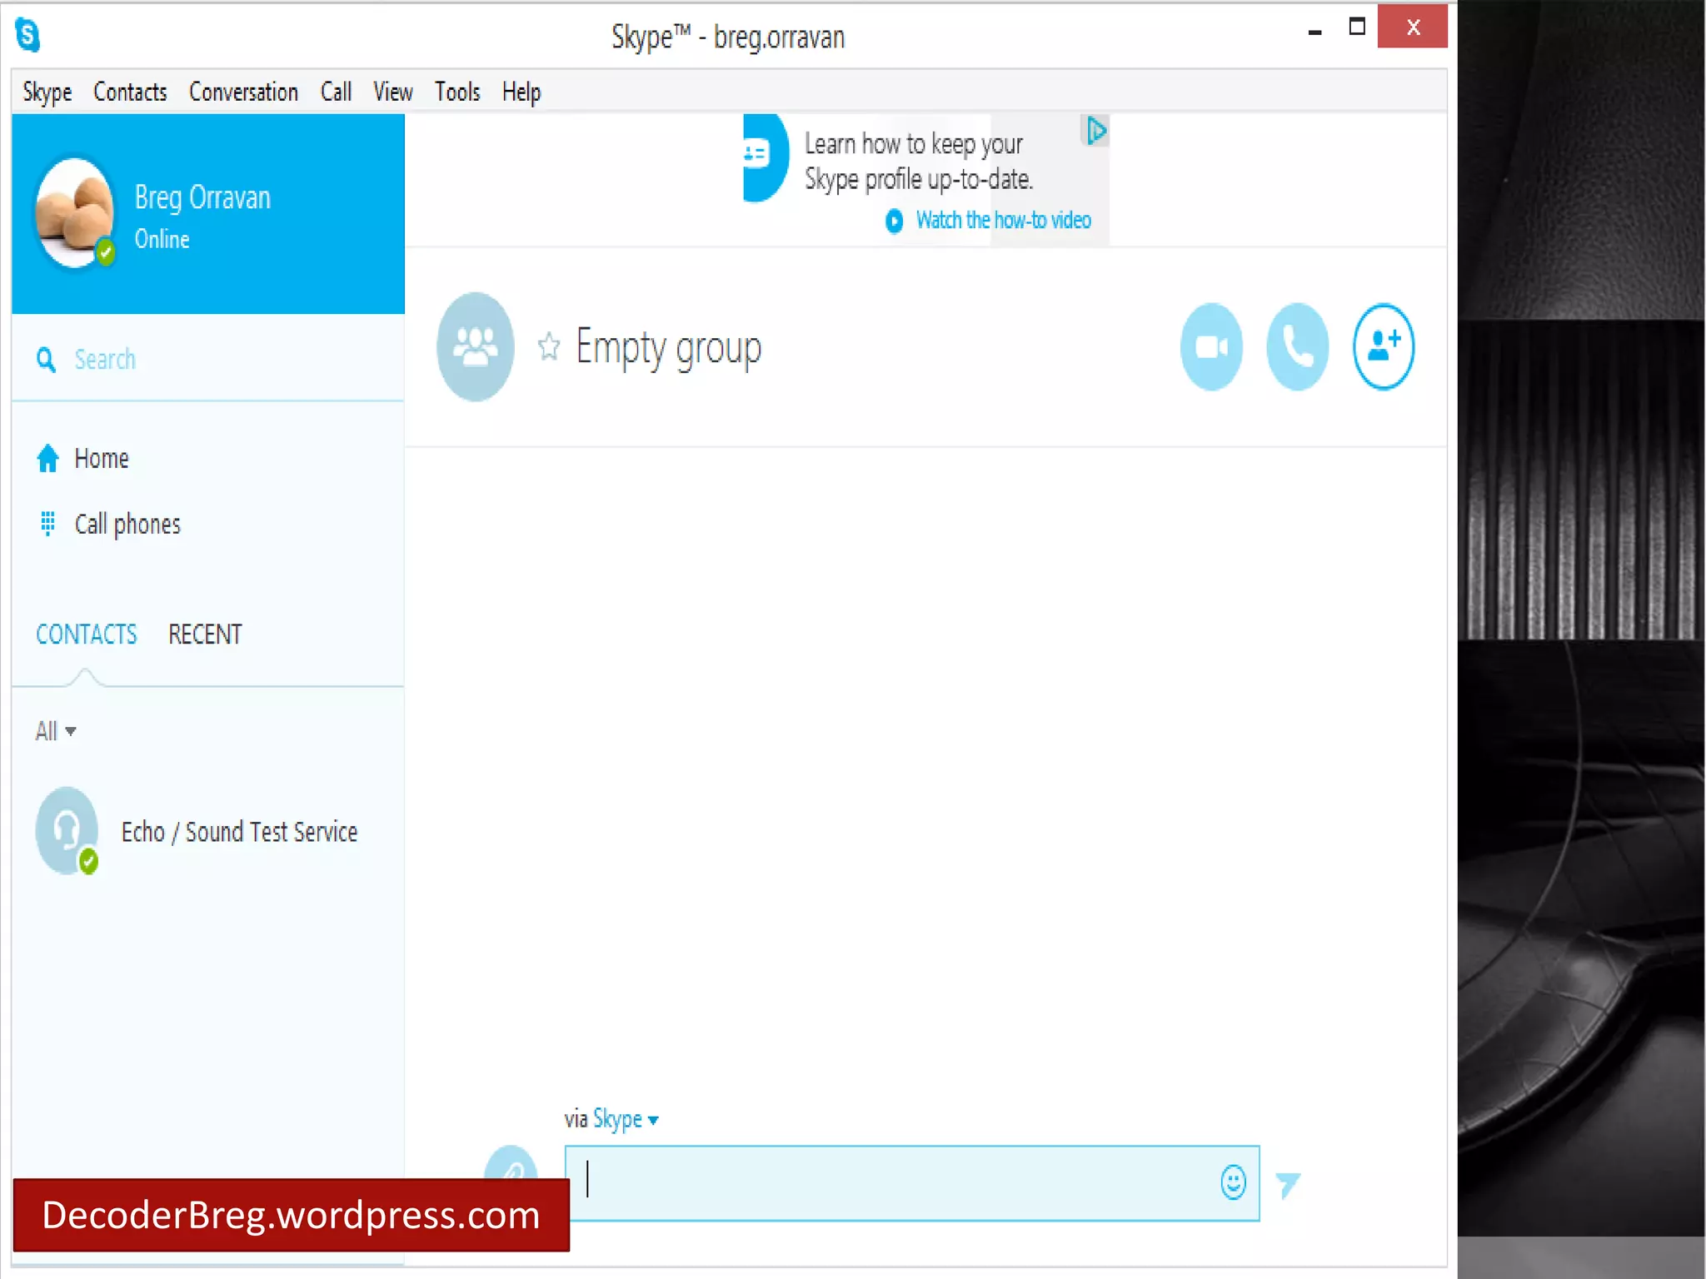1706x1279 pixels.
Task: Expand the All contacts filter dropdown
Action: point(56,731)
